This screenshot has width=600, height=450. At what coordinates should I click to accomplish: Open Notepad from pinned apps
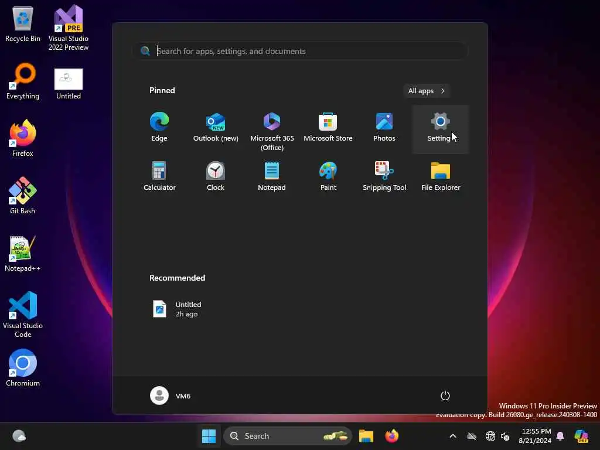pos(272,176)
